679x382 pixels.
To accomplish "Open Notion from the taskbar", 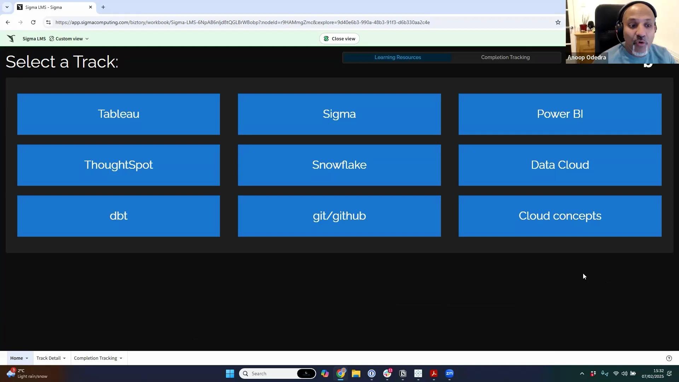I will (403, 374).
